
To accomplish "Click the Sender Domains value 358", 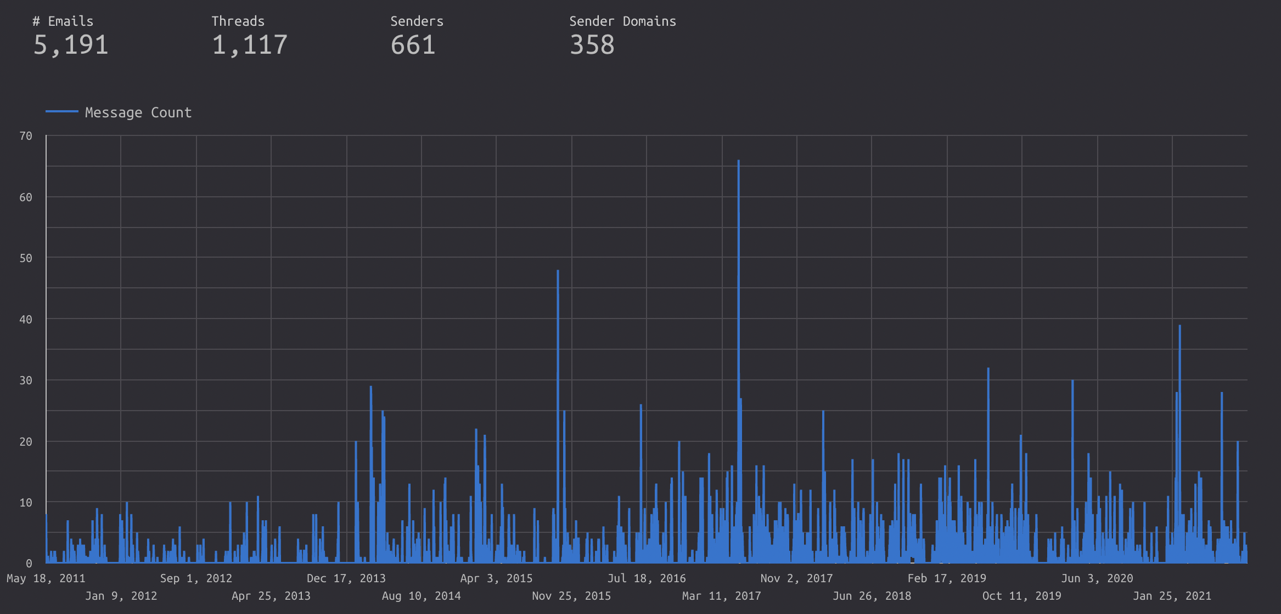I will 592,45.
